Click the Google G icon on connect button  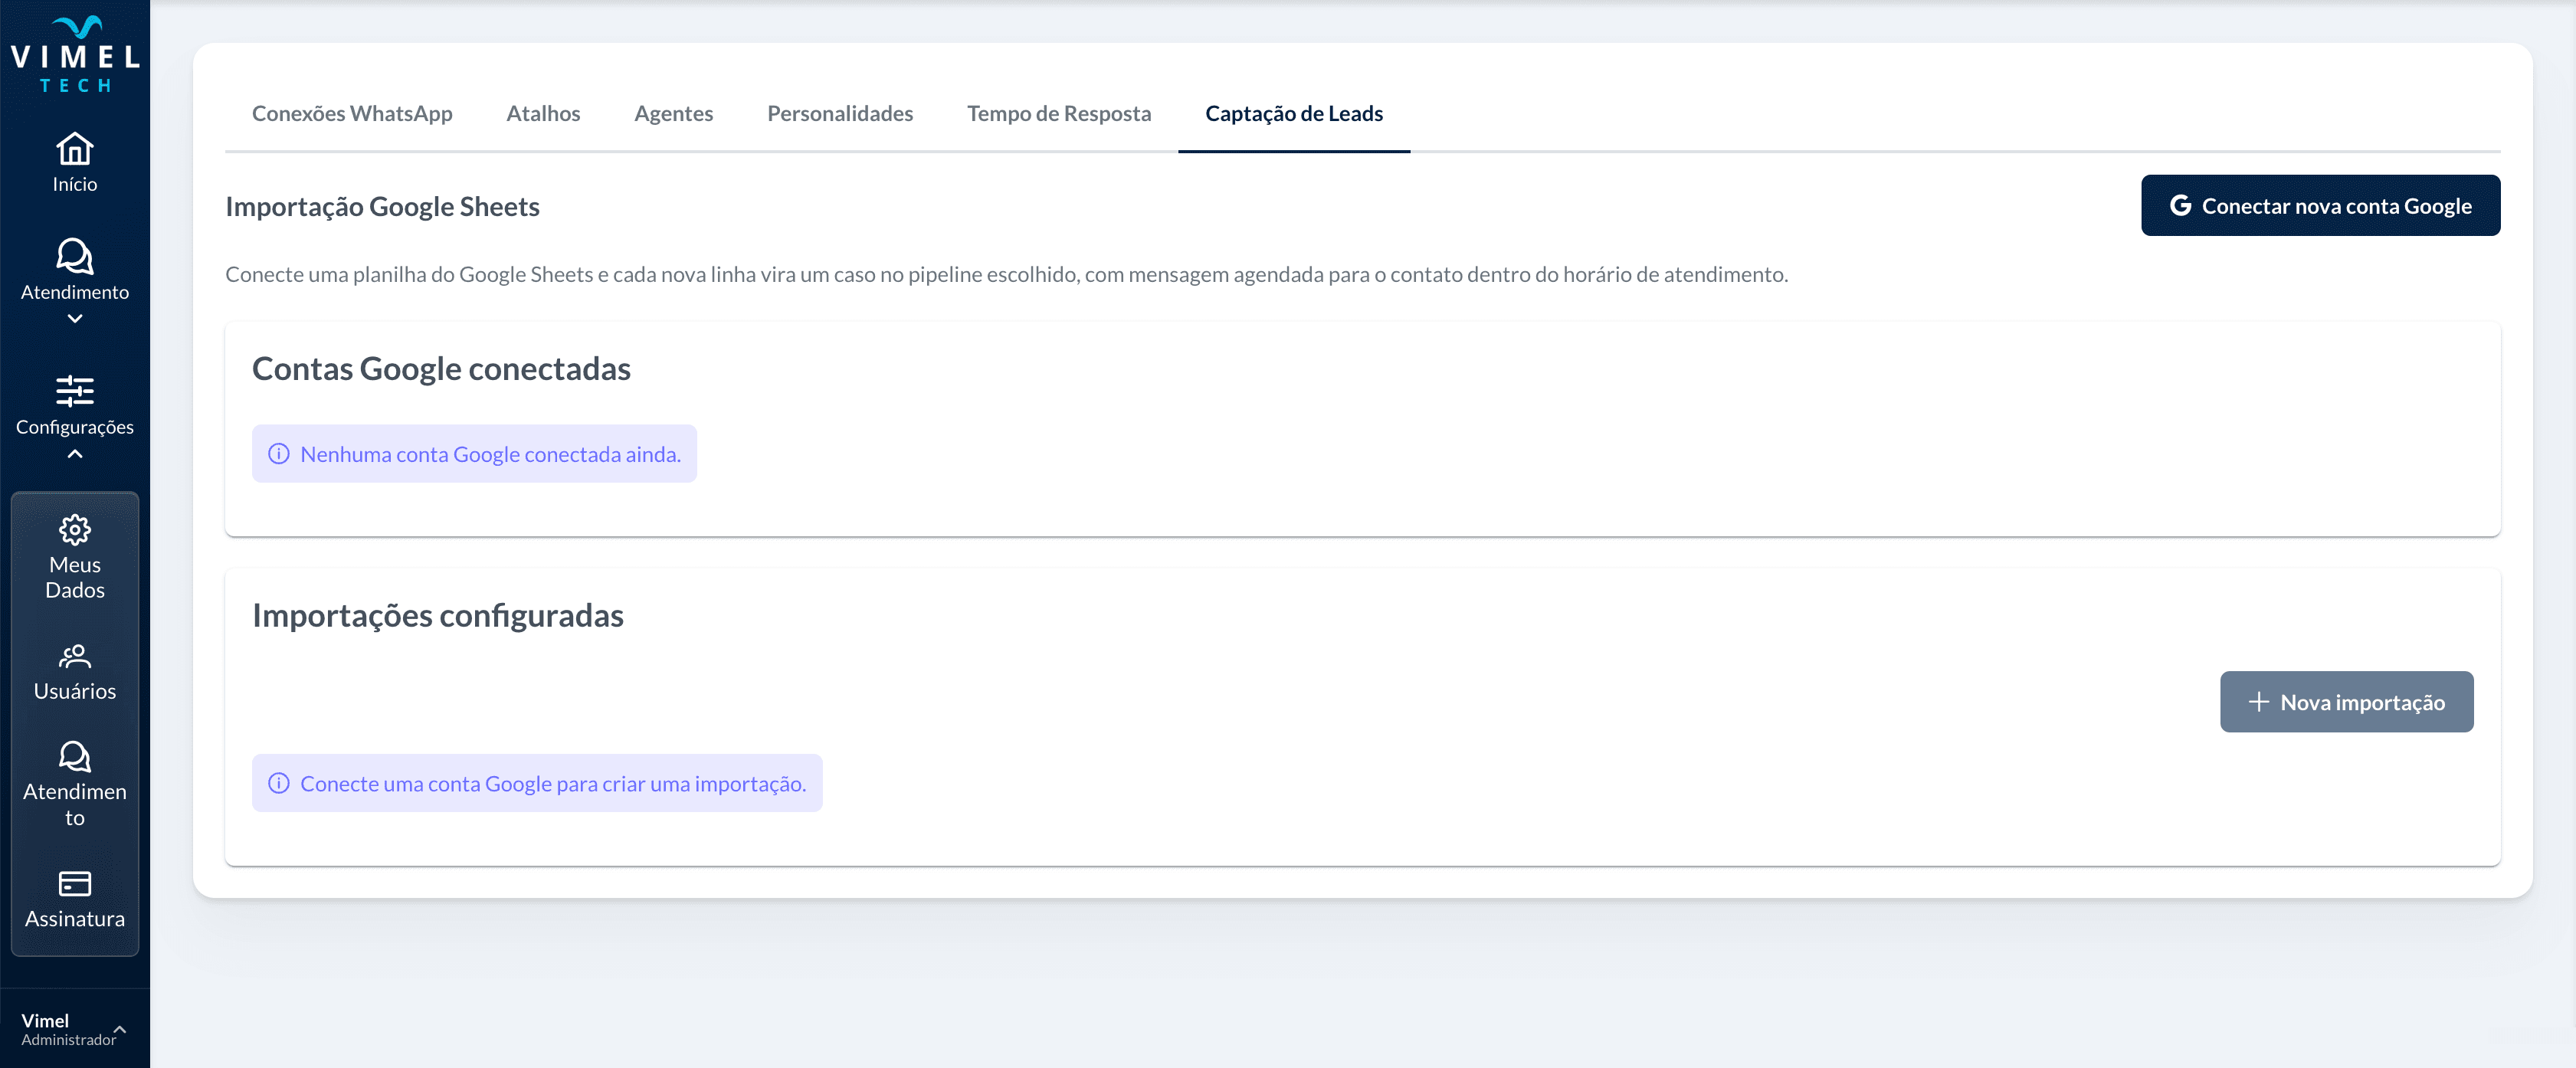tap(2181, 205)
